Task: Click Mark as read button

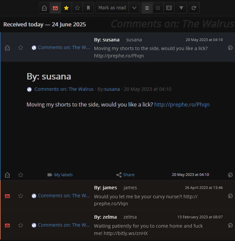Action: click(x=112, y=8)
